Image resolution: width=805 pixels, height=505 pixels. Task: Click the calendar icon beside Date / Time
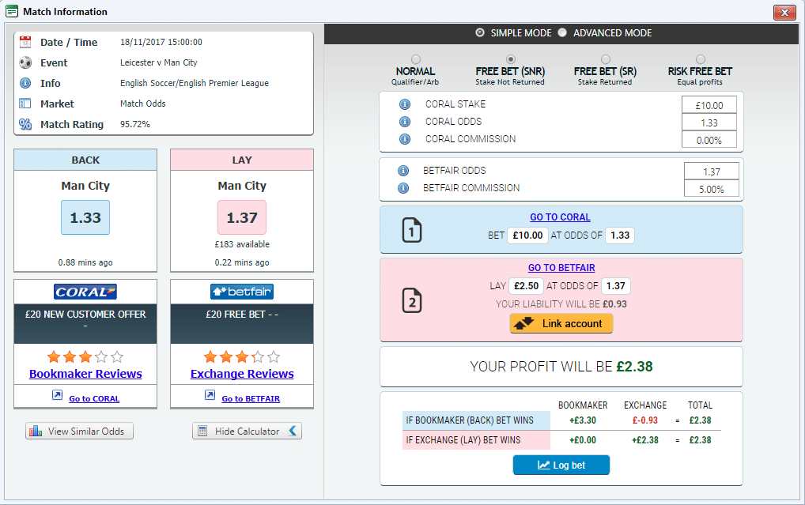[25, 42]
